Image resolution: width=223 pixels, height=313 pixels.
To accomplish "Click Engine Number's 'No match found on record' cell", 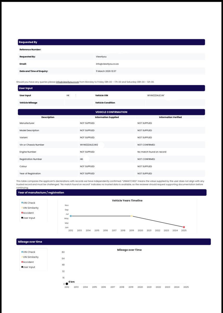I will [152, 152].
